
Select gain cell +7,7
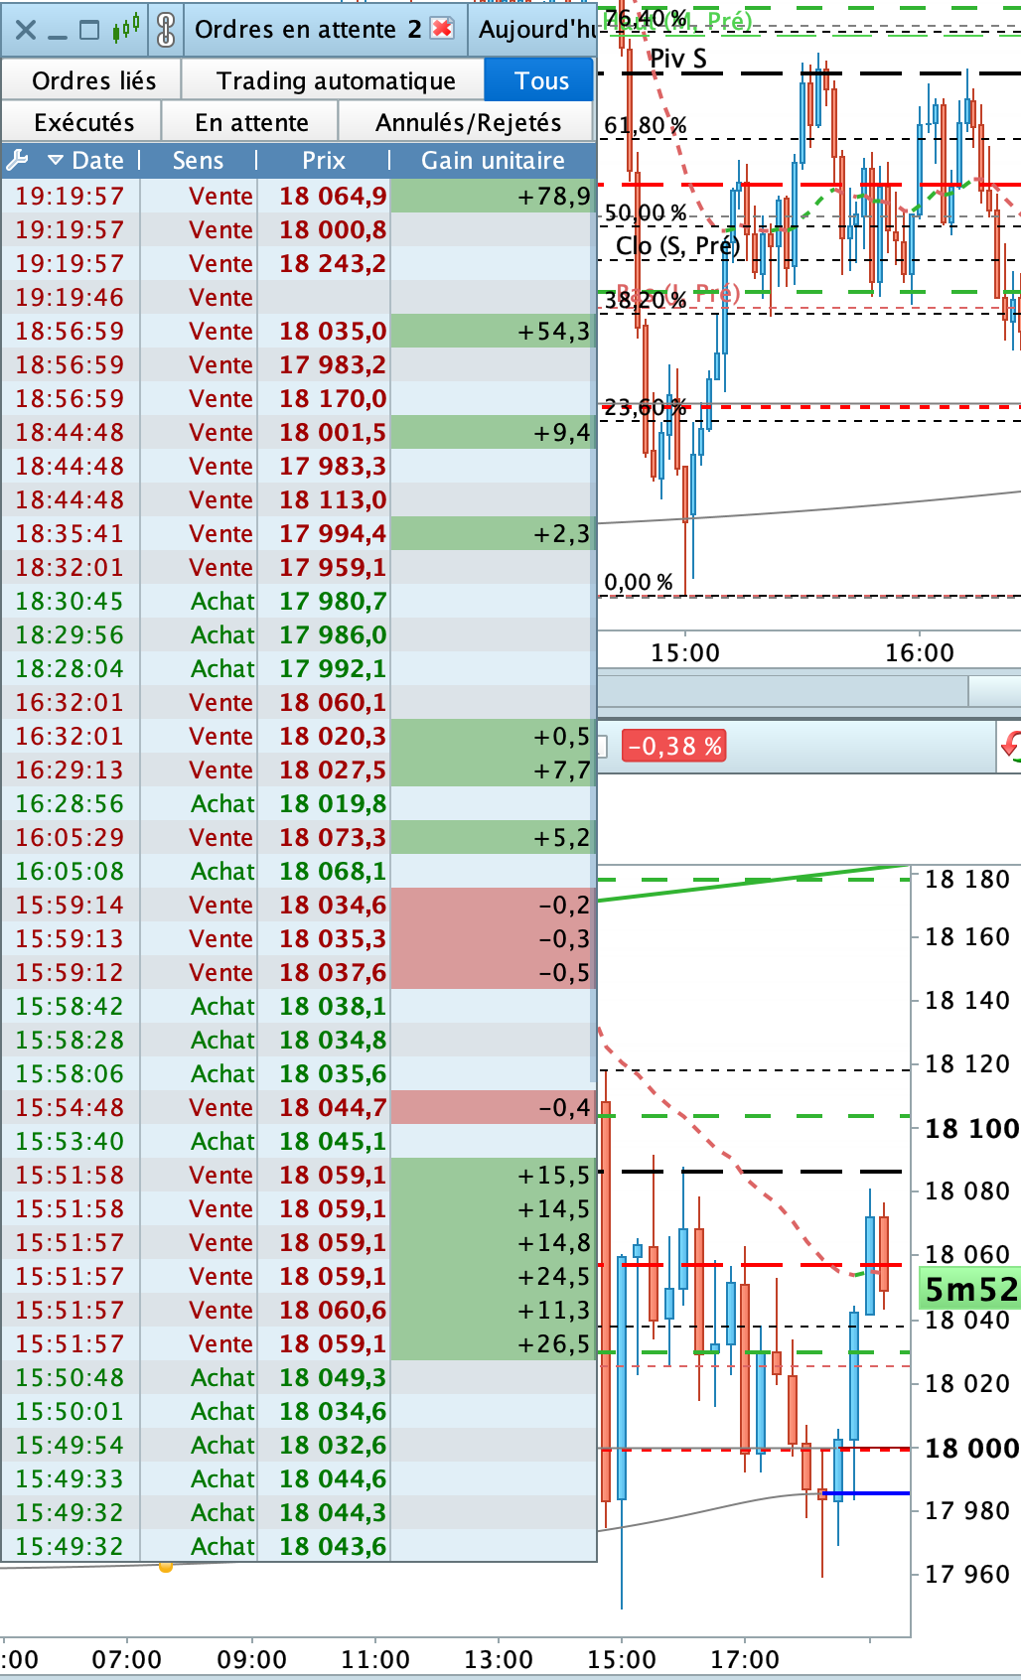493,770
